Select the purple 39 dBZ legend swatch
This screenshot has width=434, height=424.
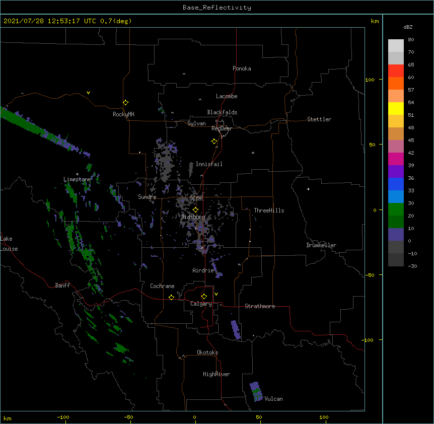(x=396, y=171)
